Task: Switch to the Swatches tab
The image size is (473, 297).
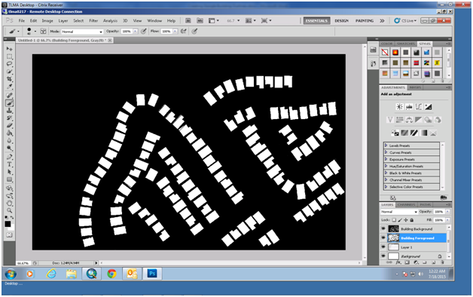Action: click(406, 44)
